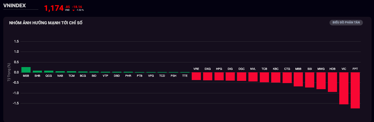Click the red down arrow indicator icon

tap(73, 10)
